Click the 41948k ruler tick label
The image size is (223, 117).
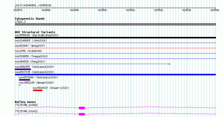pyautogui.click(x=46, y=10)
